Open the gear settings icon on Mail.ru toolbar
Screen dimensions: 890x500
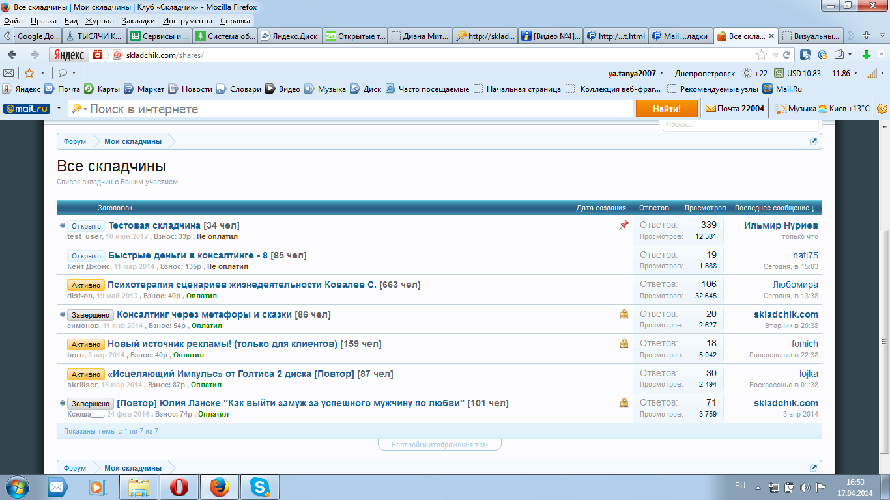[882, 109]
